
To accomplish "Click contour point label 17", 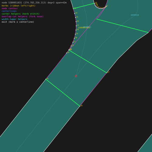I will (x=78, y=25).
